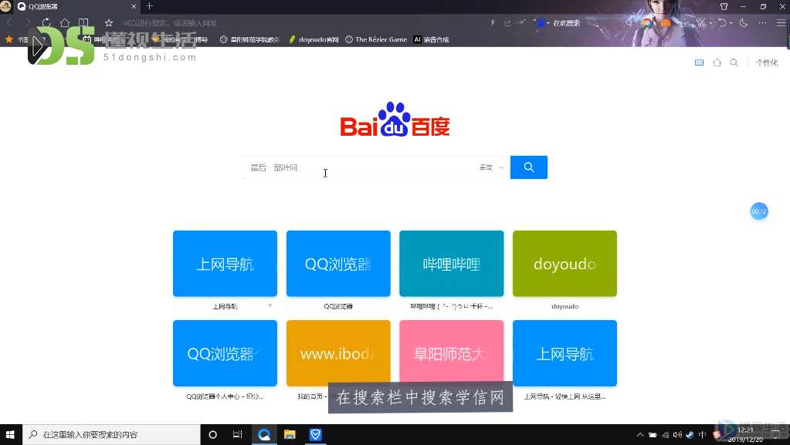Click the Baidu logo
Viewport: 790px width, 445px height.
point(395,120)
